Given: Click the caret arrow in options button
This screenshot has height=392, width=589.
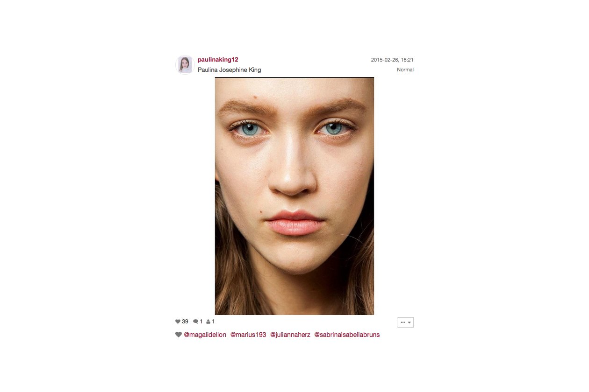Looking at the screenshot, I should click(409, 322).
